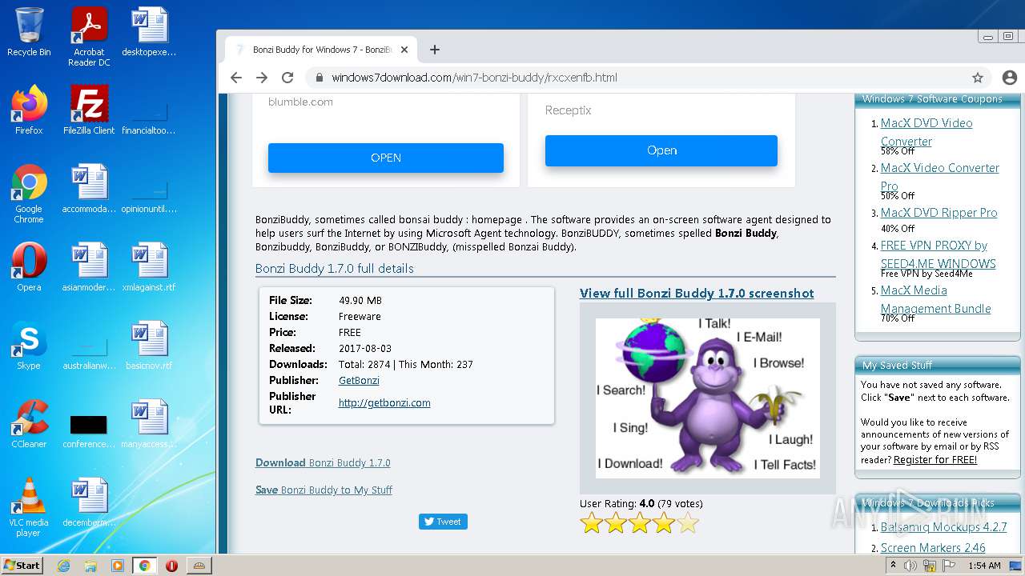Click Download Bonzi Buddy 1.7.0 link
This screenshot has height=576, width=1025.
point(323,462)
